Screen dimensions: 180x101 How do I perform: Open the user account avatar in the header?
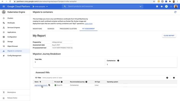click(175, 6)
